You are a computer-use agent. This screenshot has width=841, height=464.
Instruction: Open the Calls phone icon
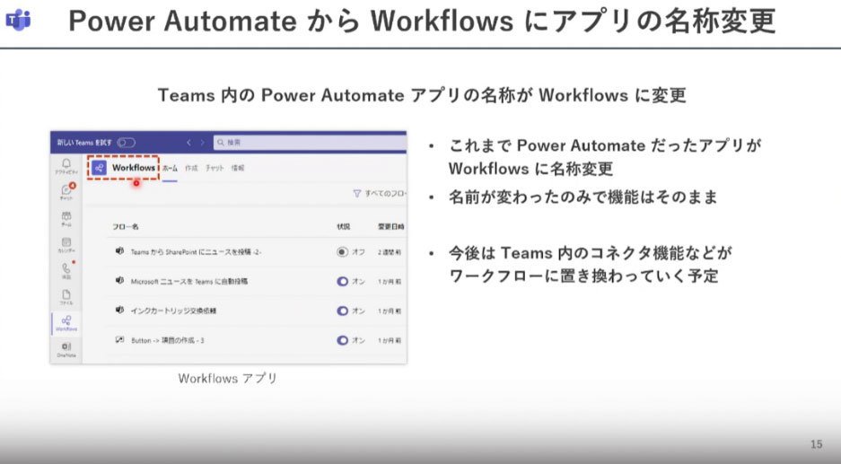(x=66, y=270)
